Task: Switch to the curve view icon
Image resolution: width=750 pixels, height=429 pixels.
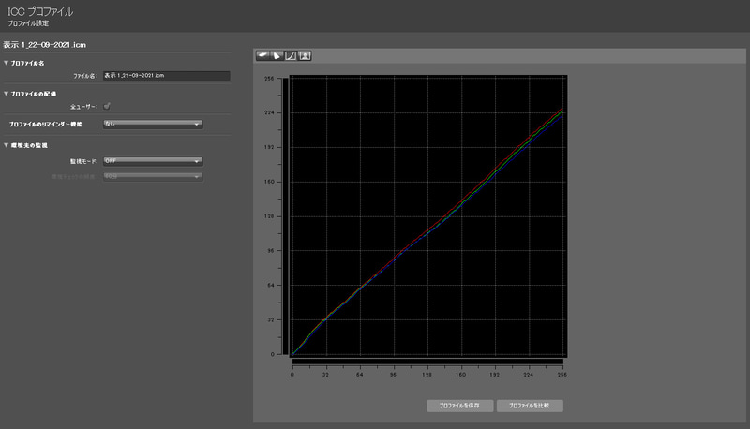Action: click(x=291, y=56)
